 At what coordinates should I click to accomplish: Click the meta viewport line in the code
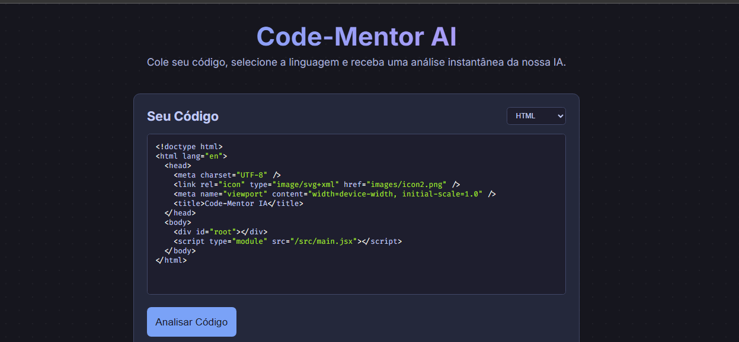click(x=334, y=194)
